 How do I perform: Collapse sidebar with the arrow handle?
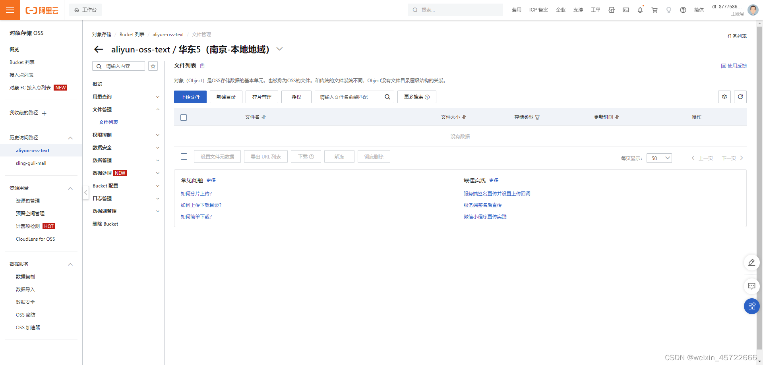[x=85, y=193]
